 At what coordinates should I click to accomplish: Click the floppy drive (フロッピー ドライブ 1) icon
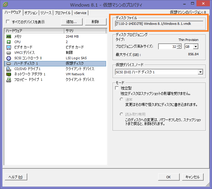pyautogui.click(x=9, y=80)
